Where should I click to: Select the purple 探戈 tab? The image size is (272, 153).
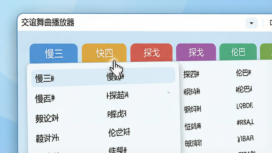196,52
